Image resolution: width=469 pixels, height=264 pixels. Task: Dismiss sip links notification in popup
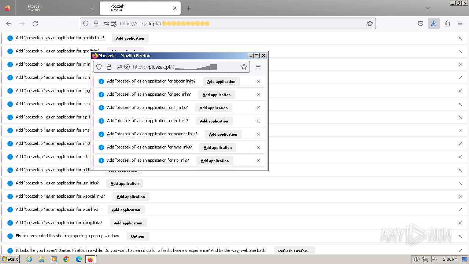[258, 161]
